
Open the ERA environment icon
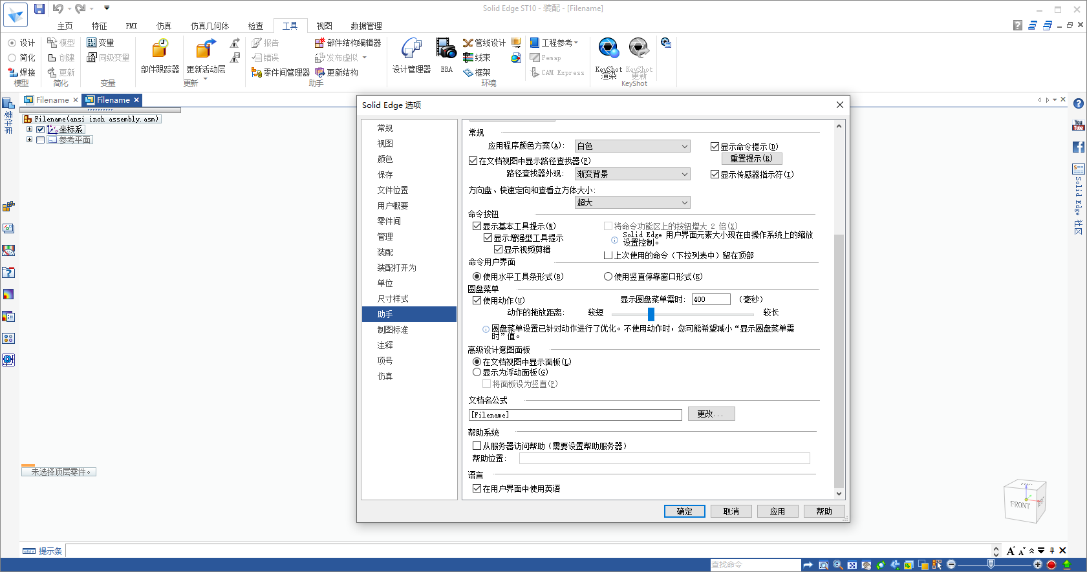tap(446, 56)
